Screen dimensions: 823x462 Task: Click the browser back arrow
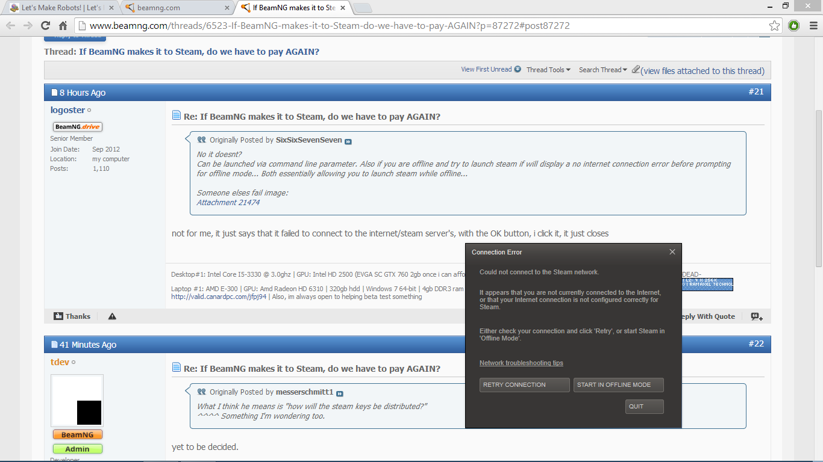coord(10,26)
